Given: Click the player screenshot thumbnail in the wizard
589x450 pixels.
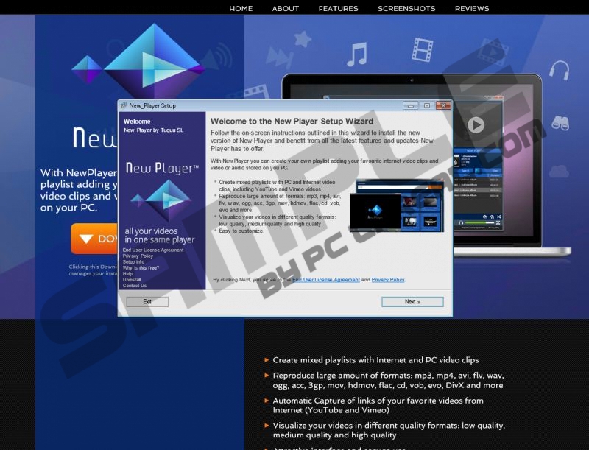Looking at the screenshot, I should pyautogui.click(x=397, y=205).
